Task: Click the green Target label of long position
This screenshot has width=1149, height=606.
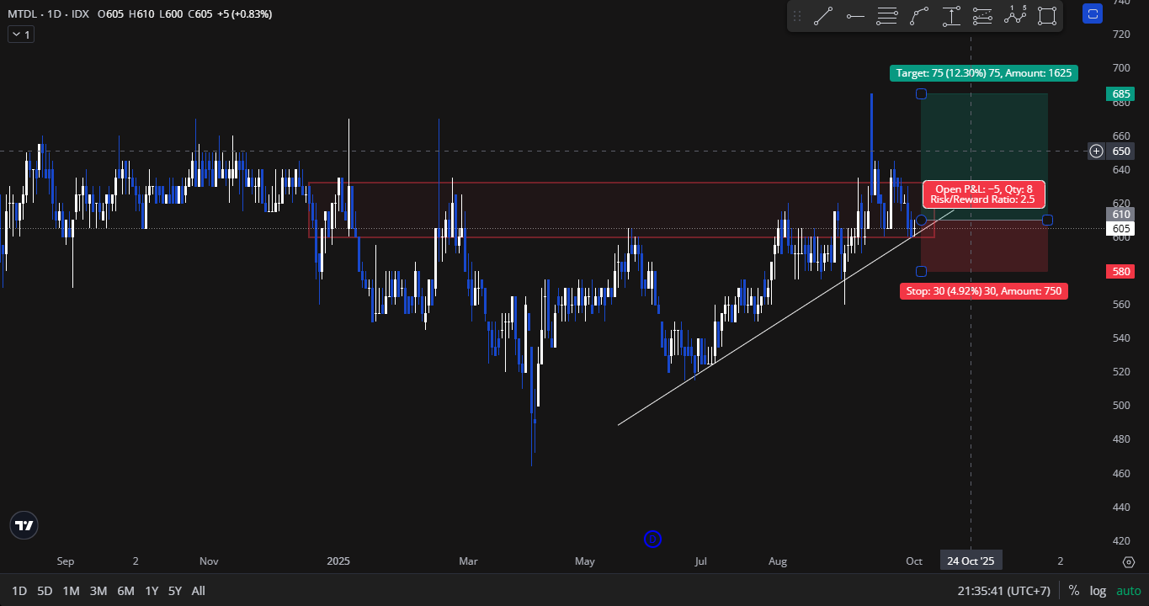Action: pyautogui.click(x=984, y=72)
